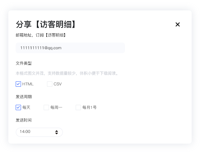Enable the CSV file type checkbox

click(50, 84)
